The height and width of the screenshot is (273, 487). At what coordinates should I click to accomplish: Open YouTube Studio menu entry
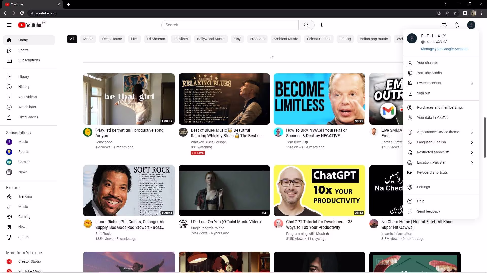click(429, 73)
